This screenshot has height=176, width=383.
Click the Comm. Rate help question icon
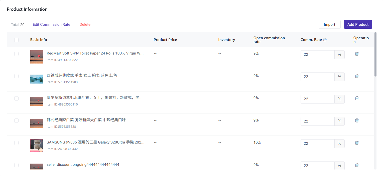tap(325, 40)
